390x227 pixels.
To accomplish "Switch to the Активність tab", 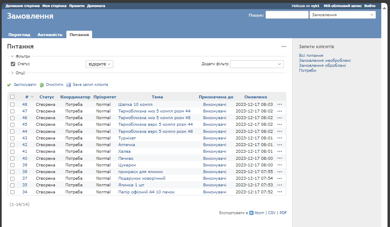I will coord(50,35).
